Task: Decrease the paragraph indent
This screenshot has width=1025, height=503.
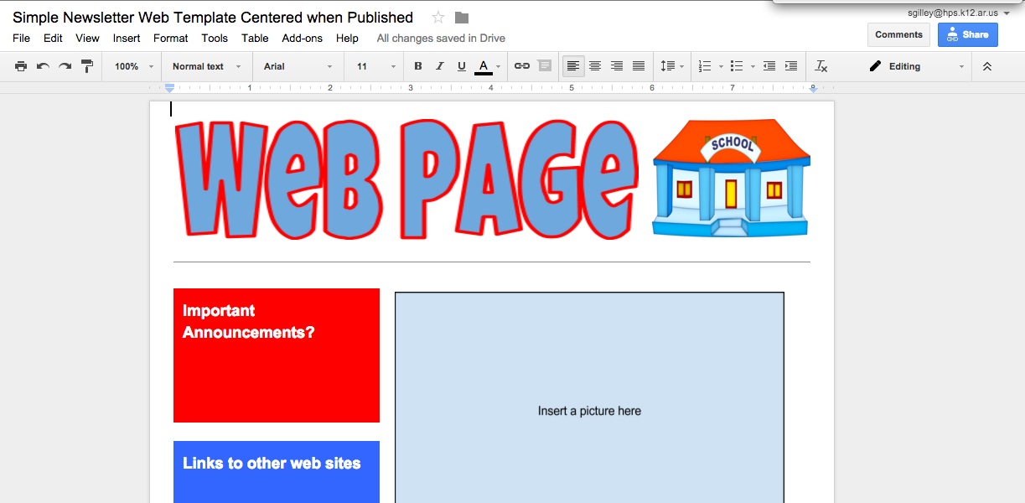Action: pyautogui.click(x=769, y=66)
